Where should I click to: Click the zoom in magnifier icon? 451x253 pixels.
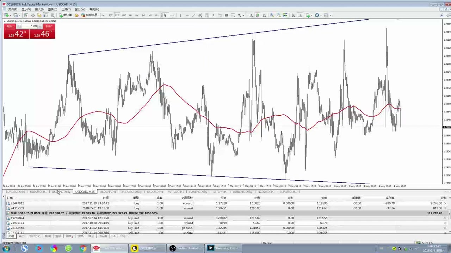pos(272,15)
